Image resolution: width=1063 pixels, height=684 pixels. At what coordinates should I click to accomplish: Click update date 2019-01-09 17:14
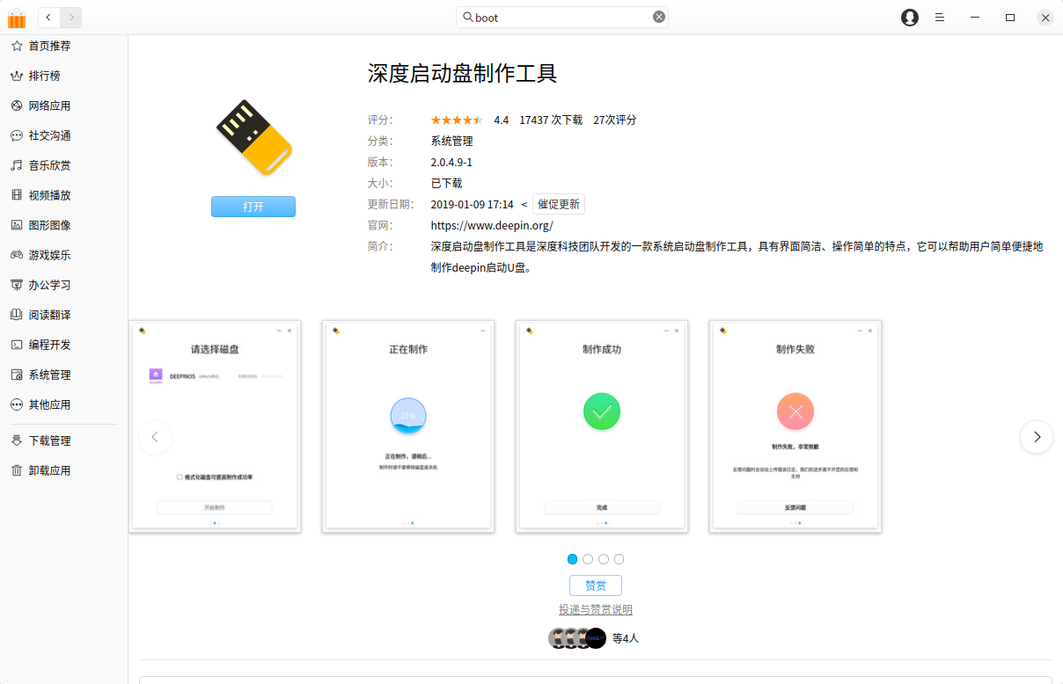[472, 204]
